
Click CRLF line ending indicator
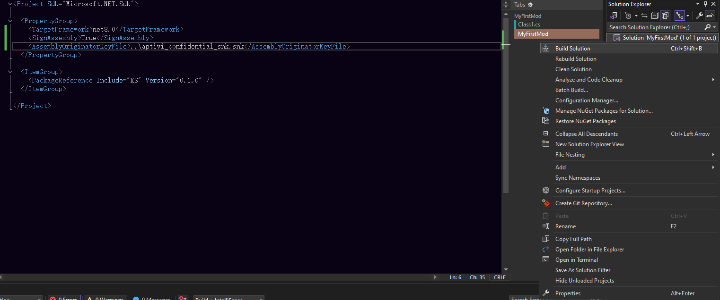500,277
